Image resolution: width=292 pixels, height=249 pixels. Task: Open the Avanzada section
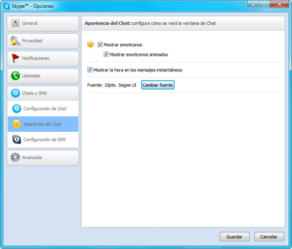(43, 158)
